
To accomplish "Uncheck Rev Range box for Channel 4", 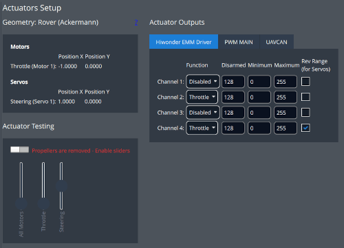I will (305, 128).
